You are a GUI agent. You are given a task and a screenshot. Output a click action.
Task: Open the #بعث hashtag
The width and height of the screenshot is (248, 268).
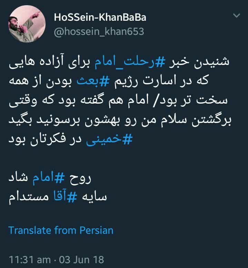coord(93,82)
